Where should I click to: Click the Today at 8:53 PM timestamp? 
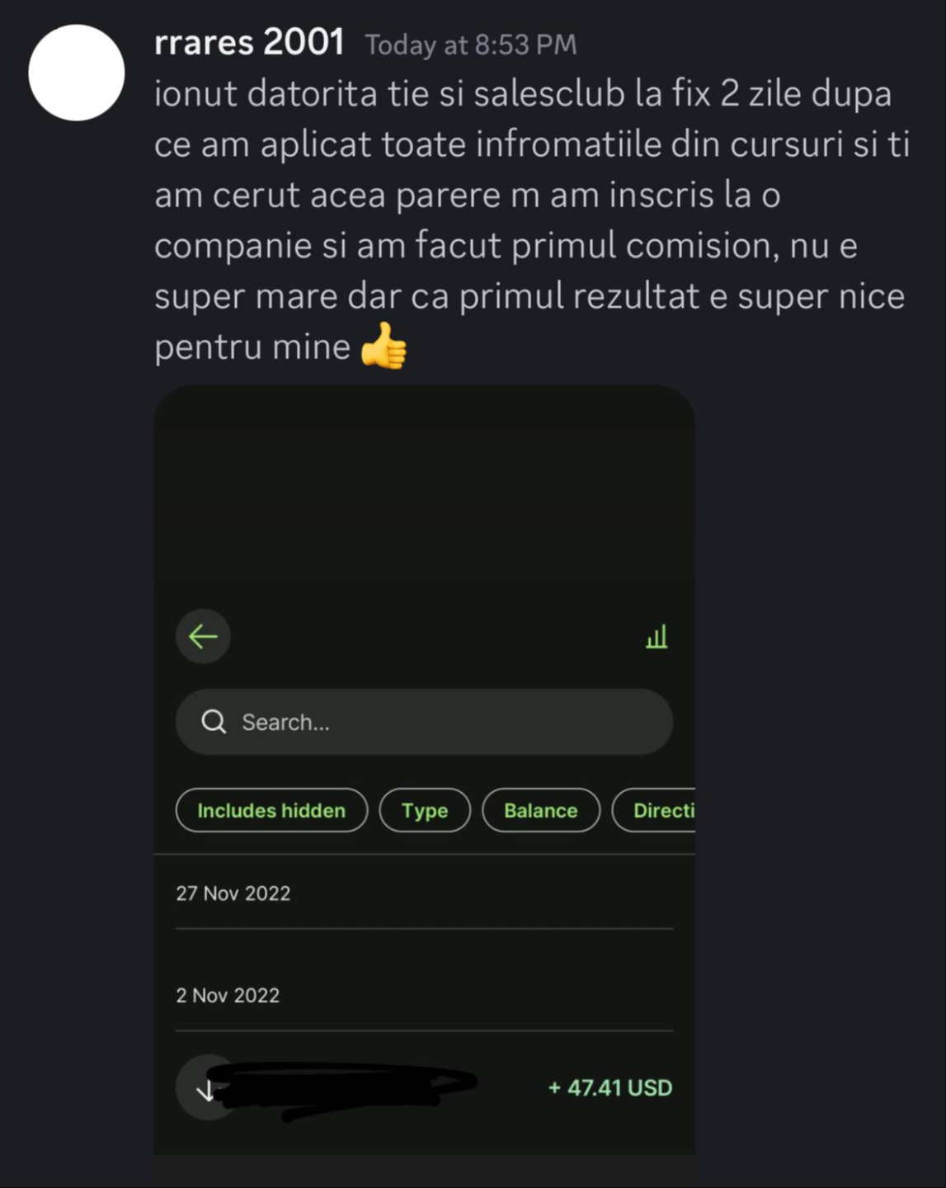(x=471, y=45)
